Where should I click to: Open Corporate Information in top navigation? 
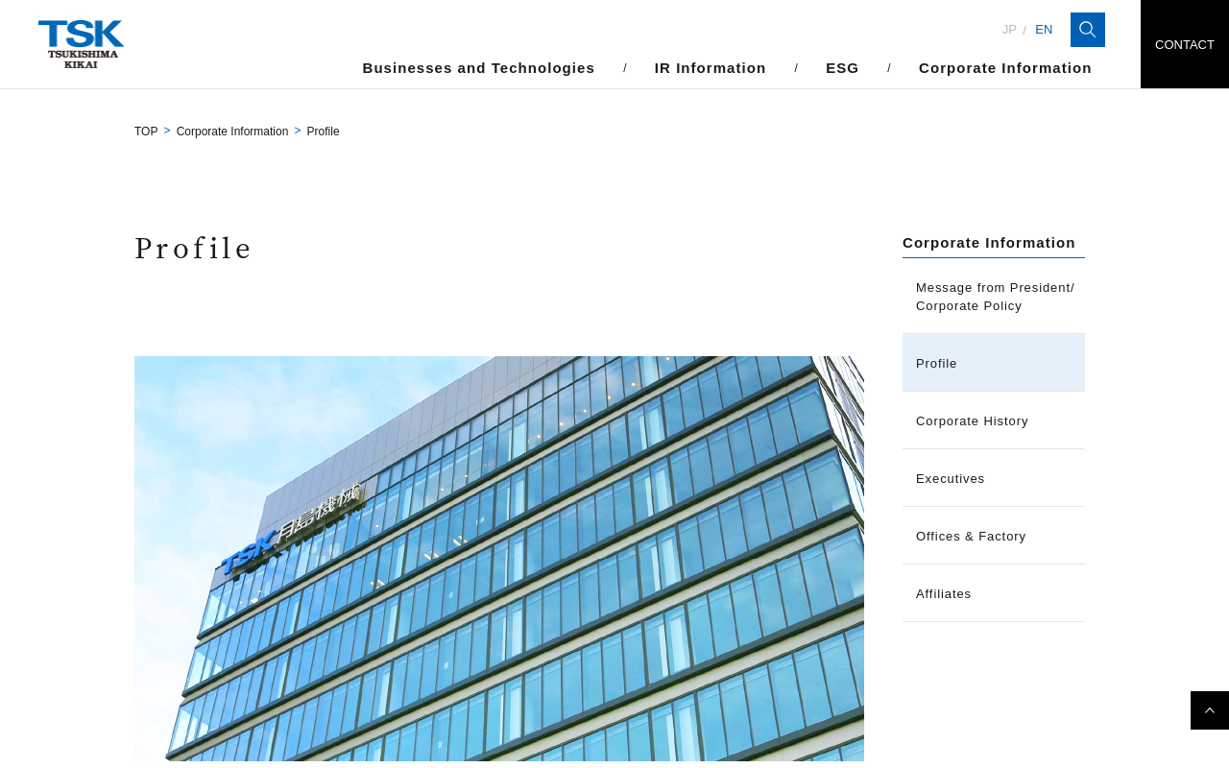click(1004, 68)
